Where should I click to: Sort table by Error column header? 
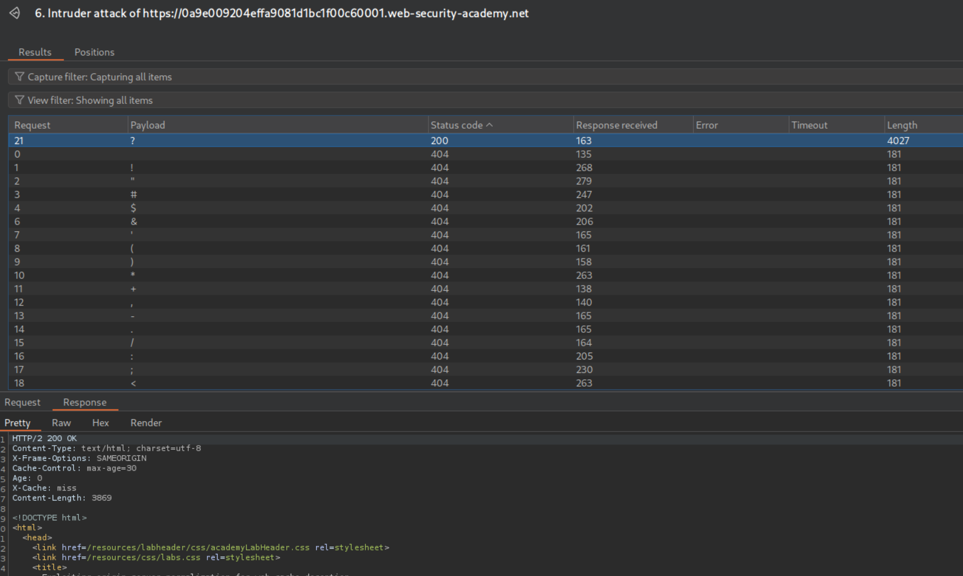pyautogui.click(x=706, y=125)
